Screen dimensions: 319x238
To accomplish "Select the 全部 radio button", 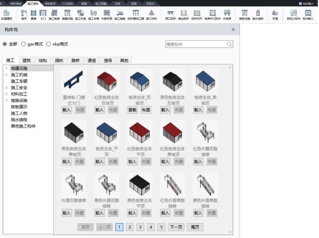I will tap(5, 44).
